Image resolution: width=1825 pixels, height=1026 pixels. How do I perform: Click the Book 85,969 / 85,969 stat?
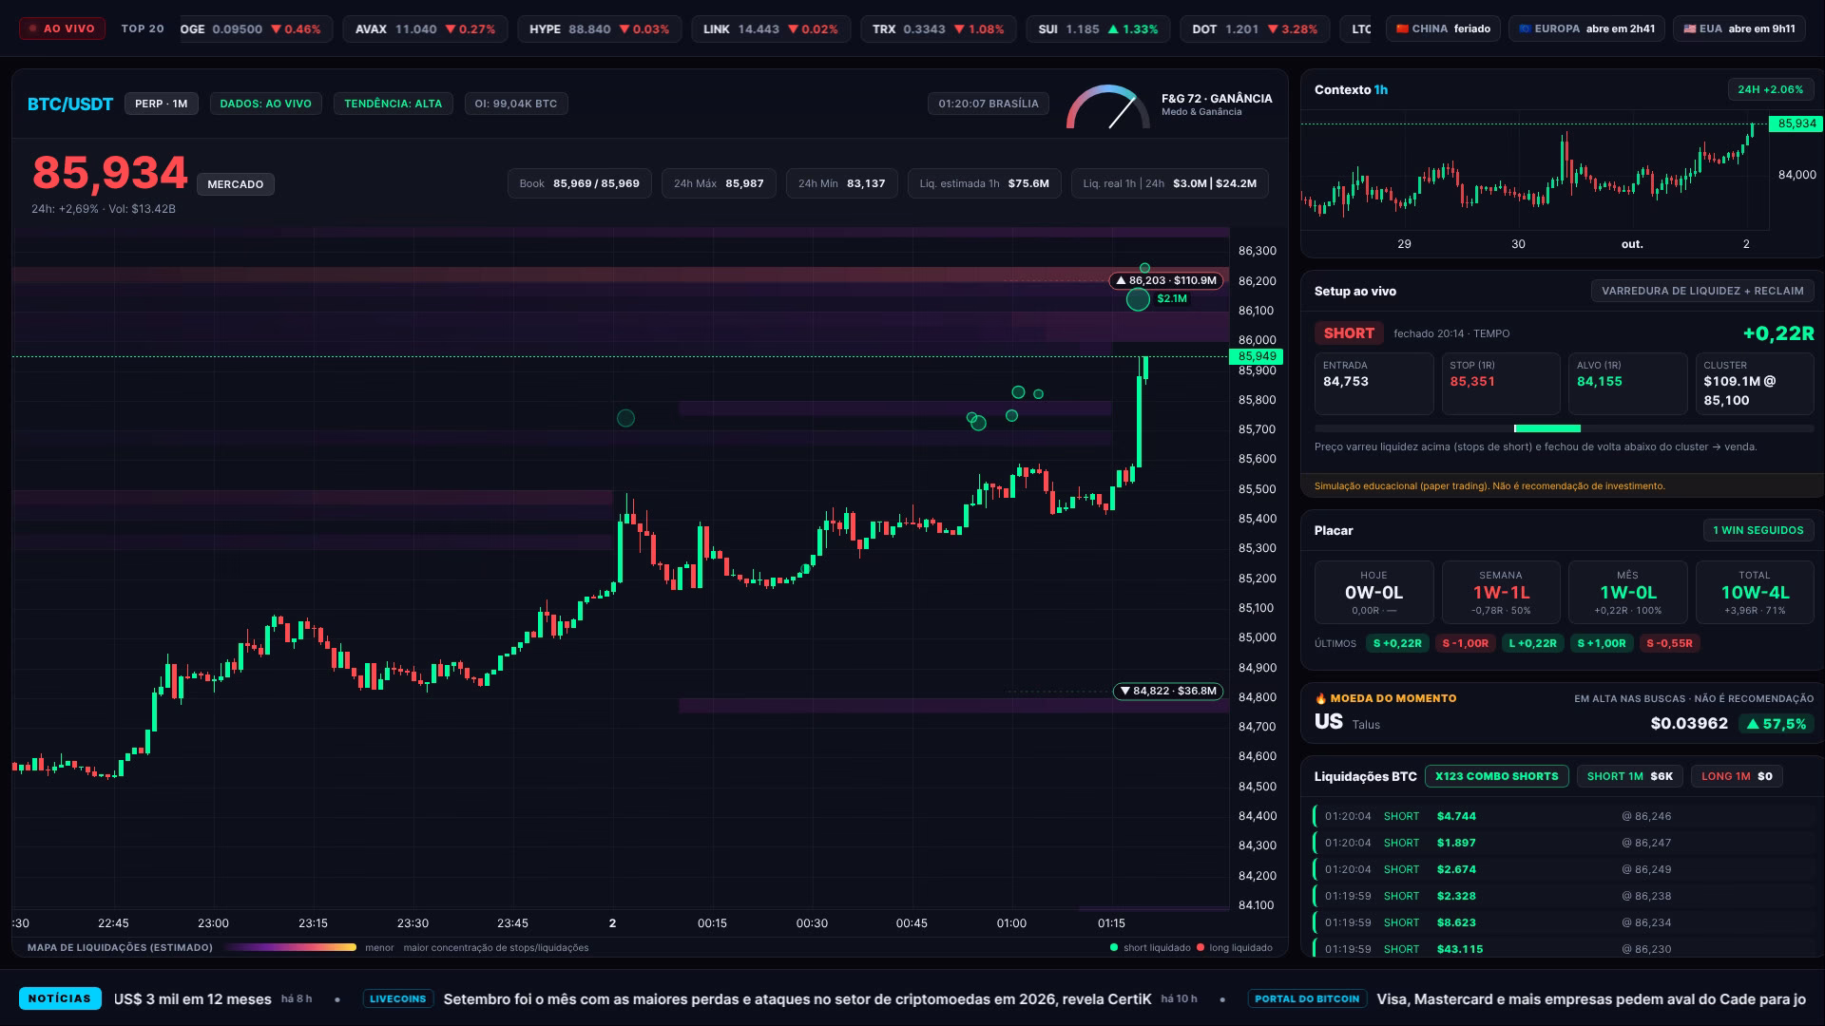pyautogui.click(x=579, y=183)
